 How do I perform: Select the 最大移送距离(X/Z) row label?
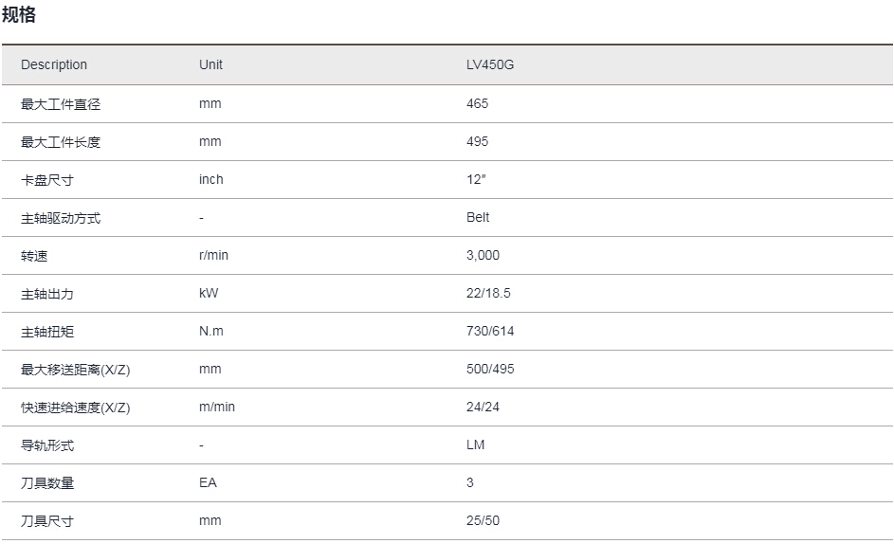tap(75, 370)
